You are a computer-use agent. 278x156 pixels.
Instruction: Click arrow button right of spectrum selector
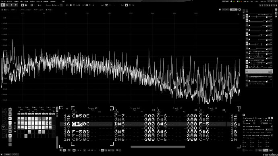point(240,10)
